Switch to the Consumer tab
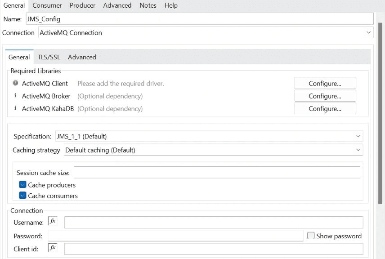 click(47, 5)
